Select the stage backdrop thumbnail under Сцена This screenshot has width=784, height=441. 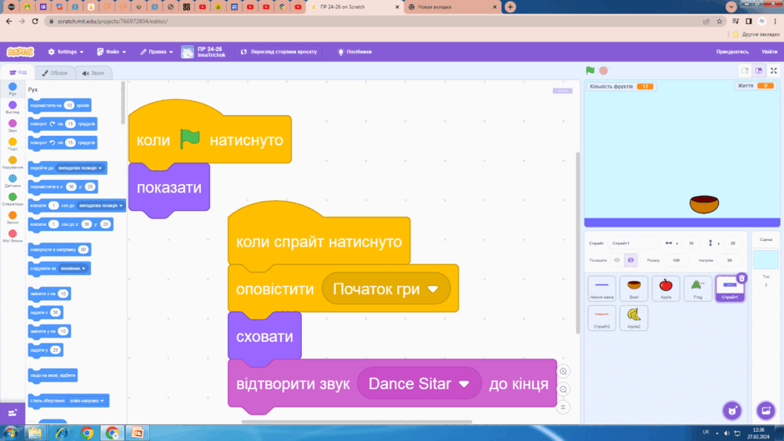pyautogui.click(x=766, y=260)
